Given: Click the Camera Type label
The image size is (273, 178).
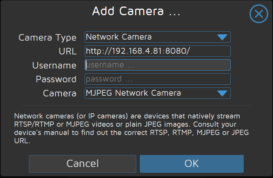Looking at the screenshot, I should [x=47, y=38].
